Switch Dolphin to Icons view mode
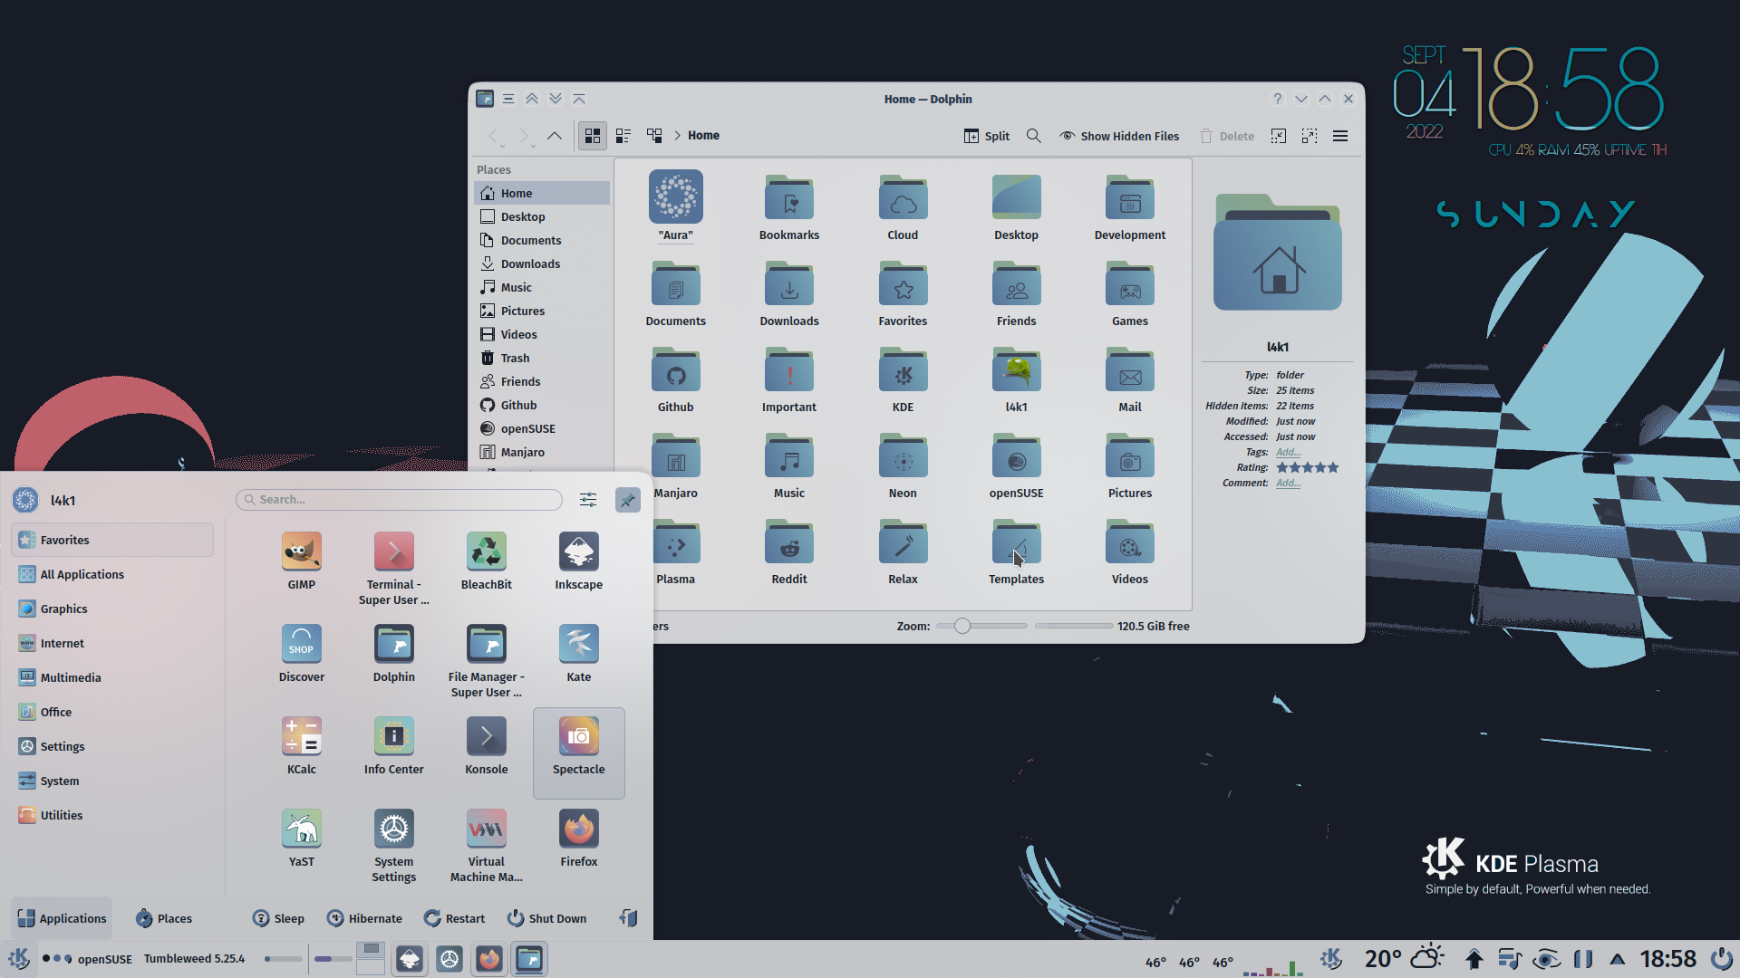1740x978 pixels. click(593, 136)
